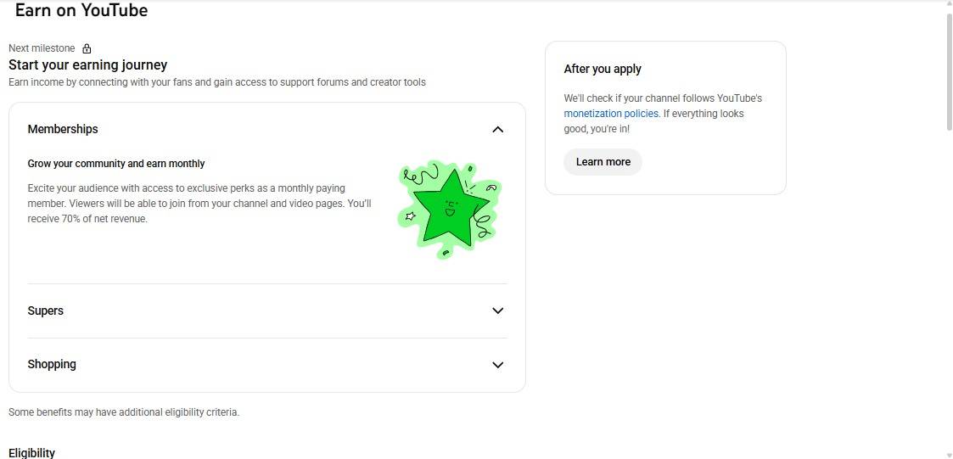Image resolution: width=953 pixels, height=459 pixels.
Task: Click the Next milestone label
Action: (x=42, y=48)
